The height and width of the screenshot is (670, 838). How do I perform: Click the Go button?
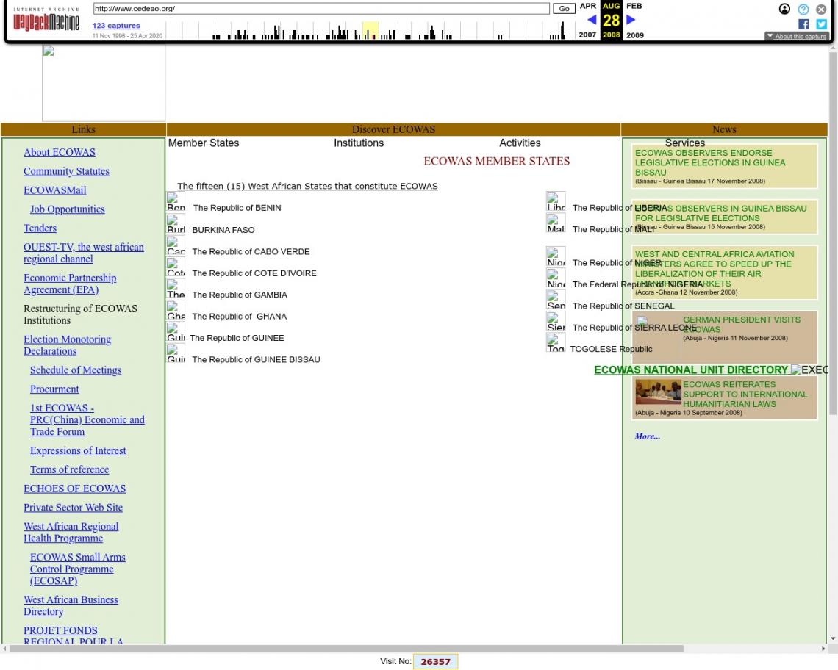[564, 9]
